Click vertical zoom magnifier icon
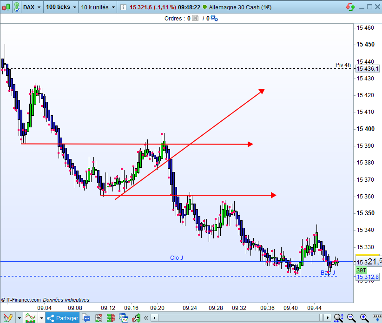This screenshot has width=382, height=323. [339, 318]
